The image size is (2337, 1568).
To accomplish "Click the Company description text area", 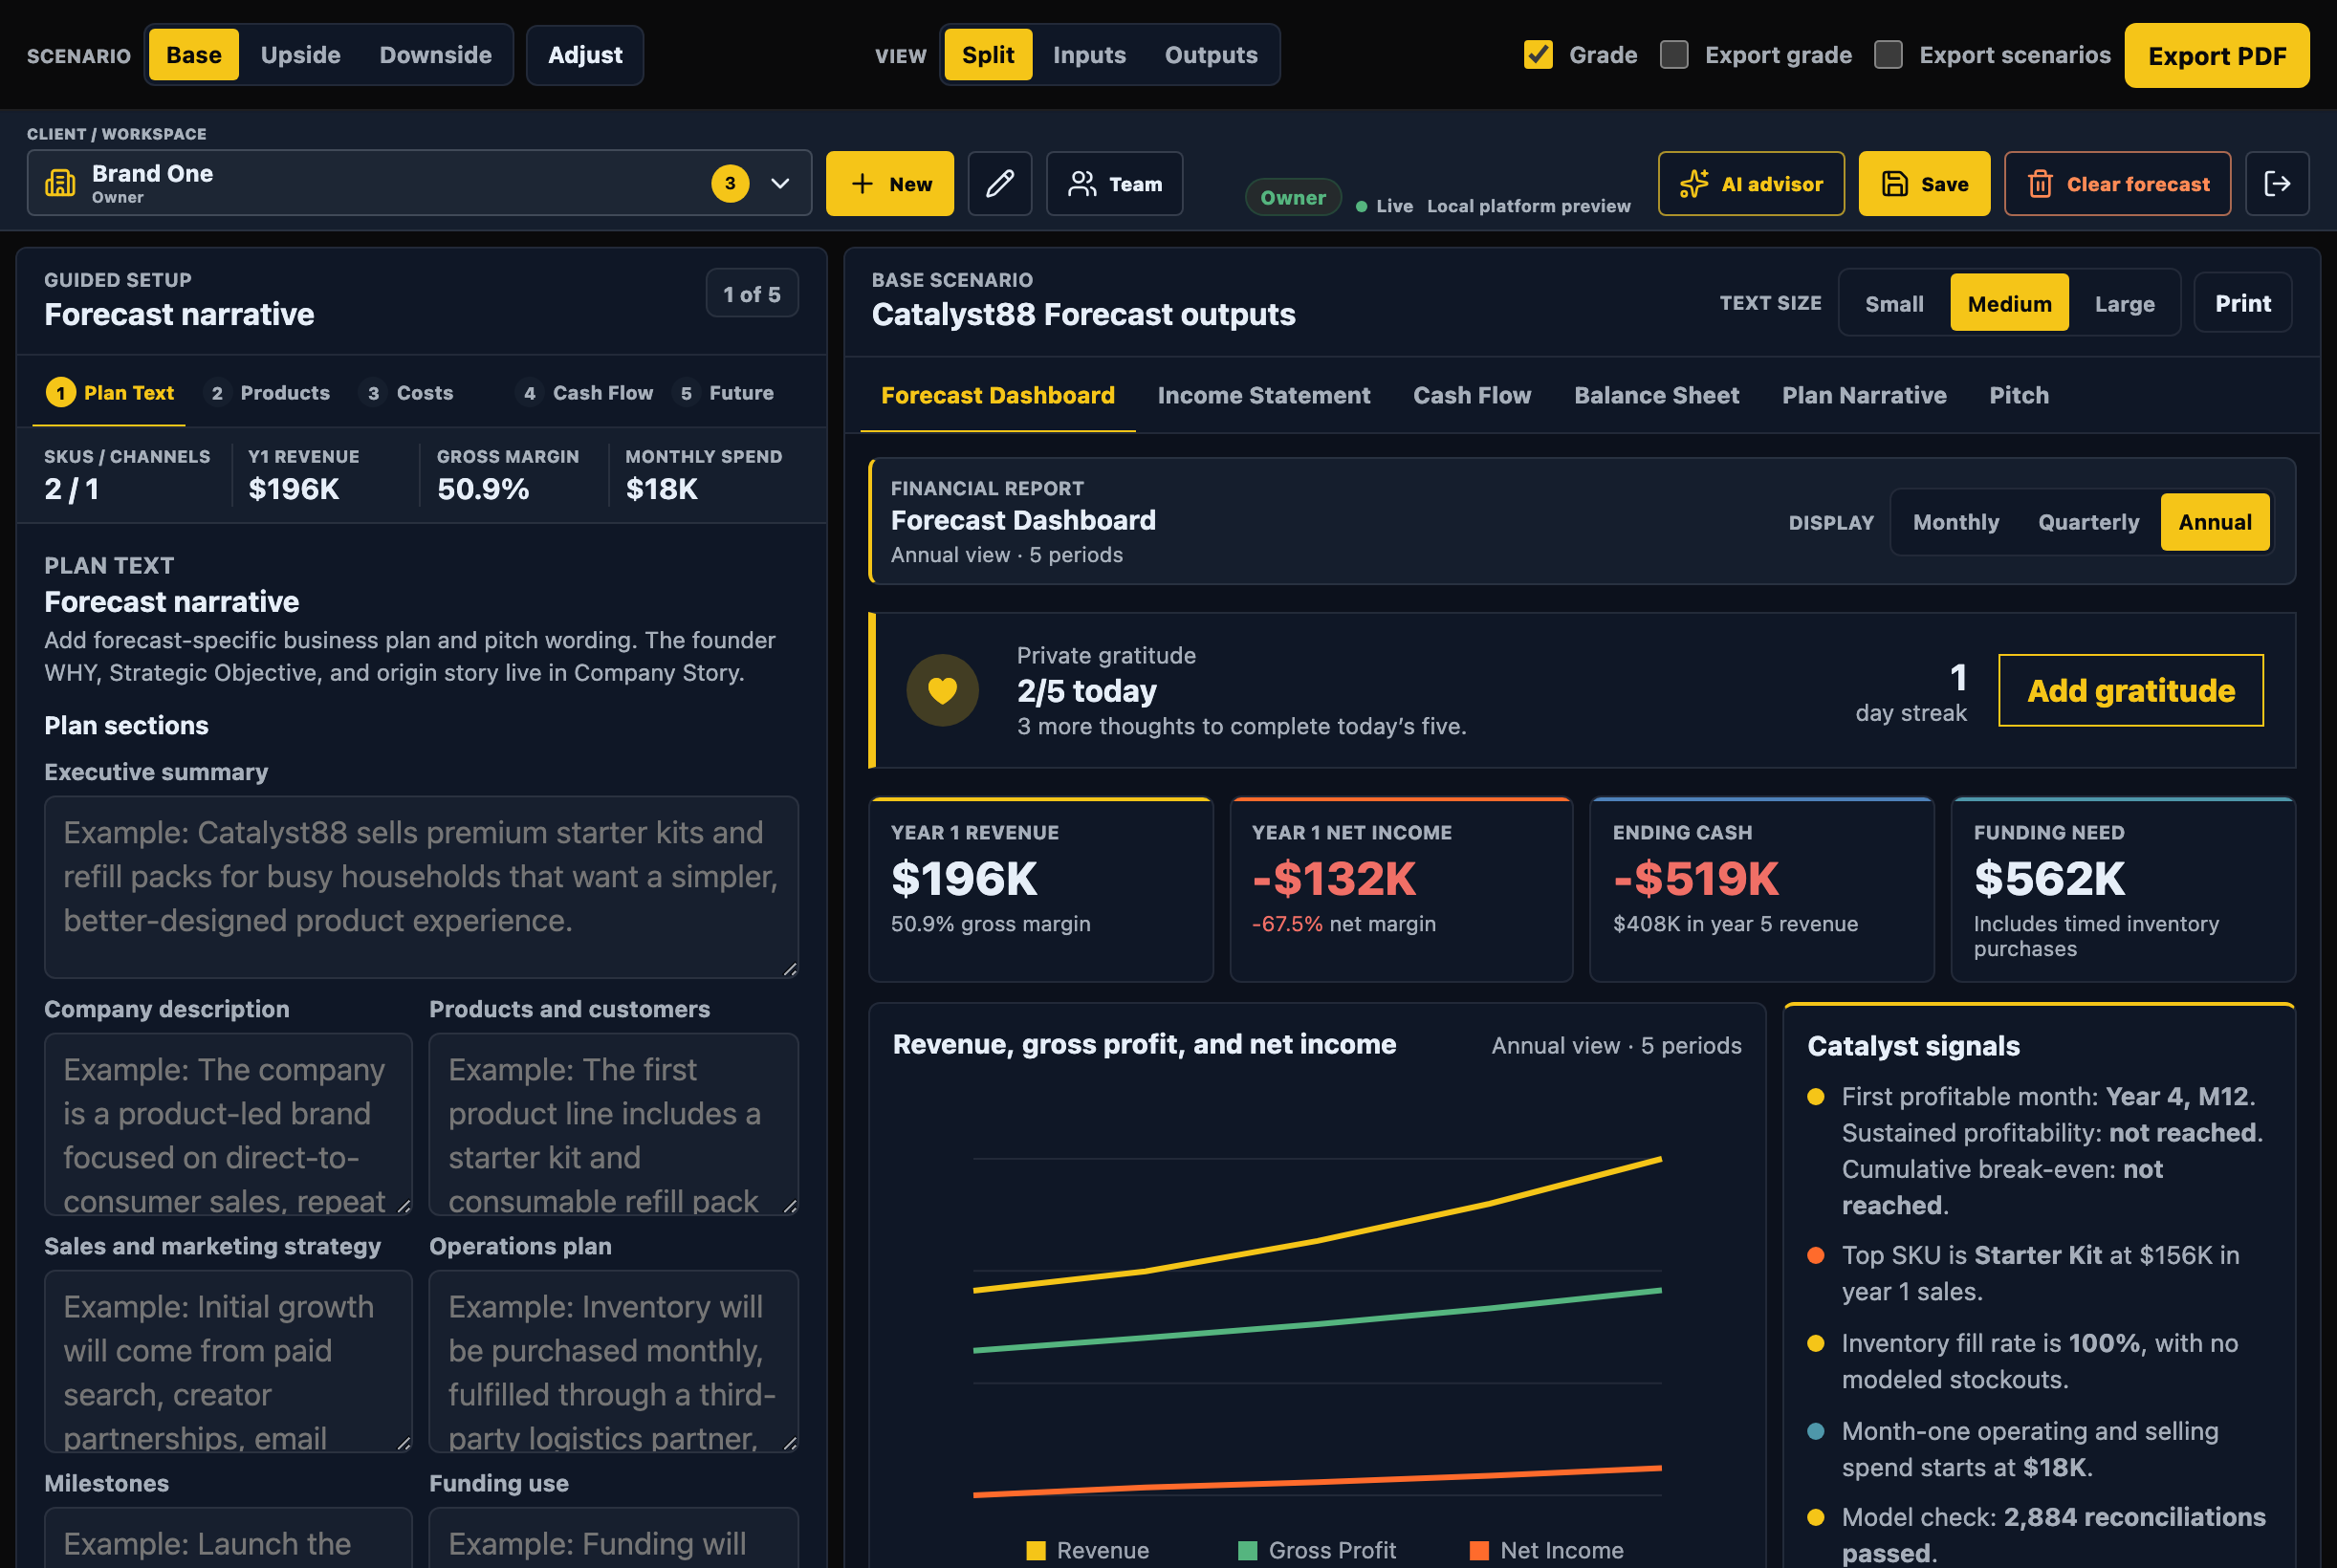I will pyautogui.click(x=228, y=1124).
